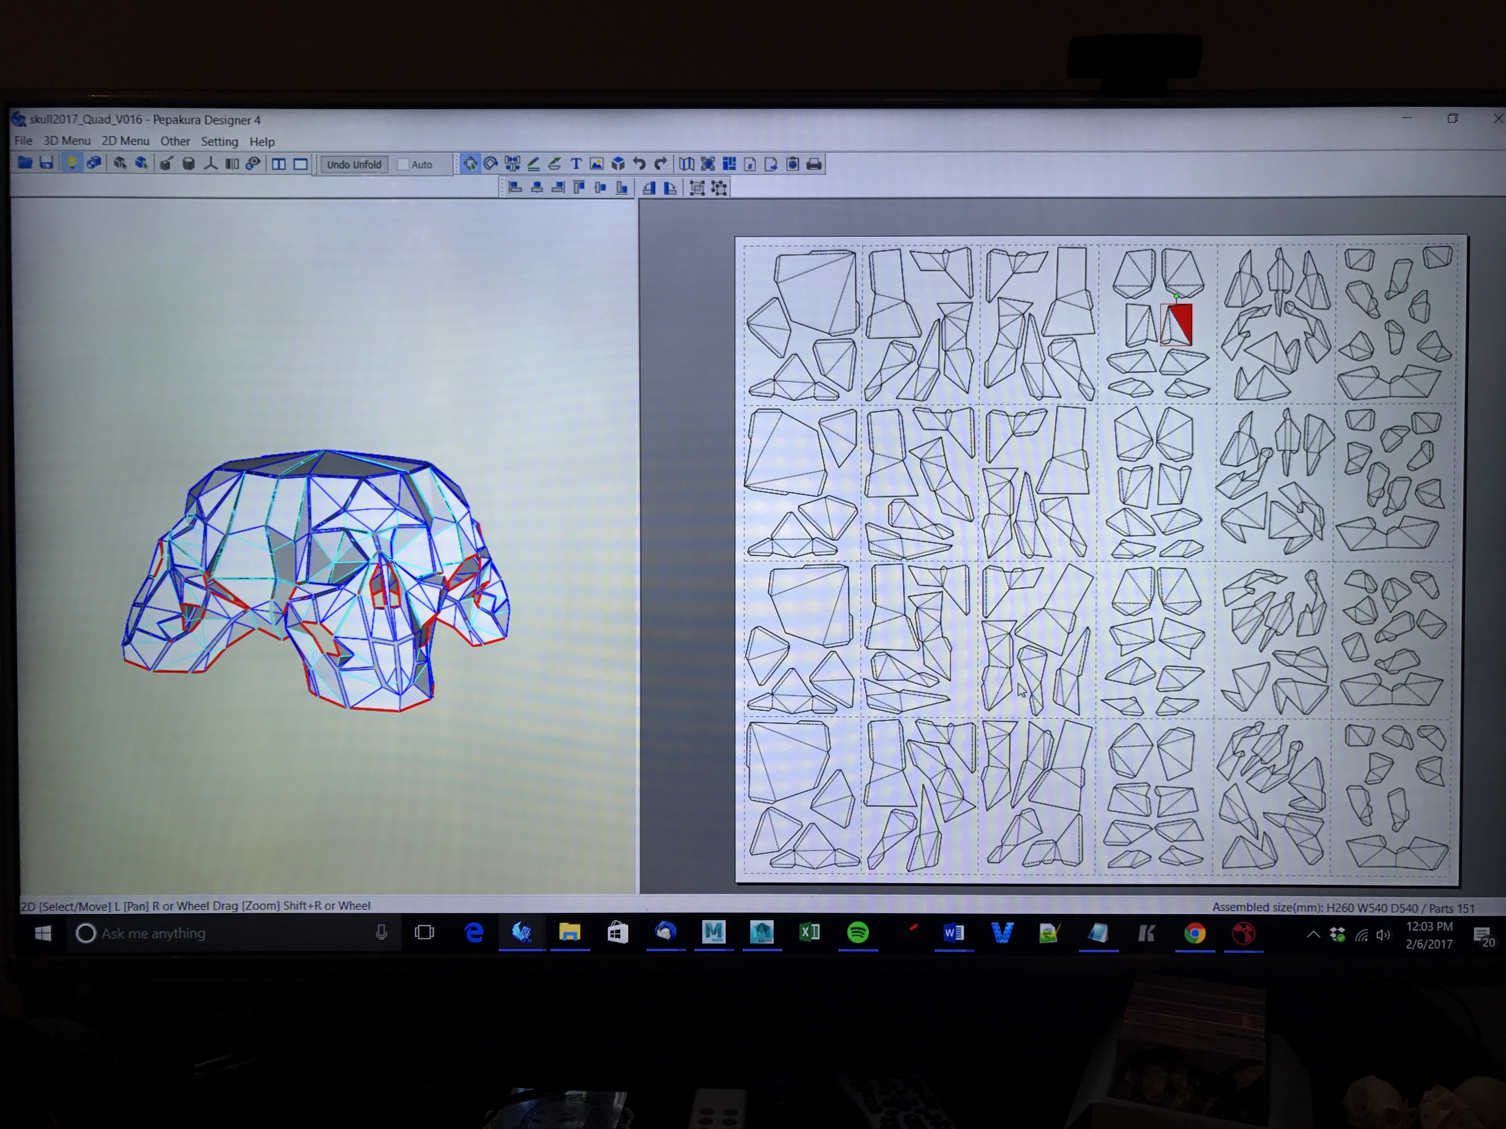Open File Explorer from the taskbar
The height and width of the screenshot is (1129, 1506).
point(569,932)
